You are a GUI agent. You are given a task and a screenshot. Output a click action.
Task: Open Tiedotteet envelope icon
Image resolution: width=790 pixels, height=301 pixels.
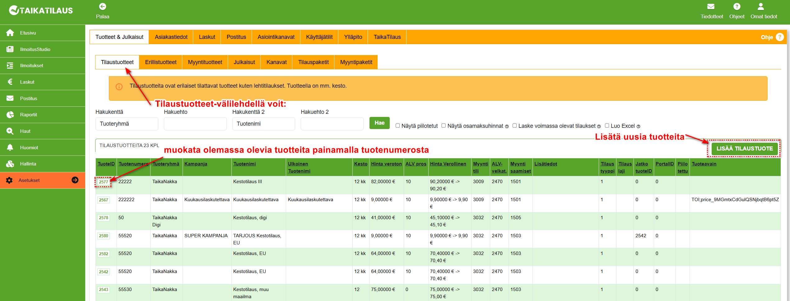(x=711, y=7)
